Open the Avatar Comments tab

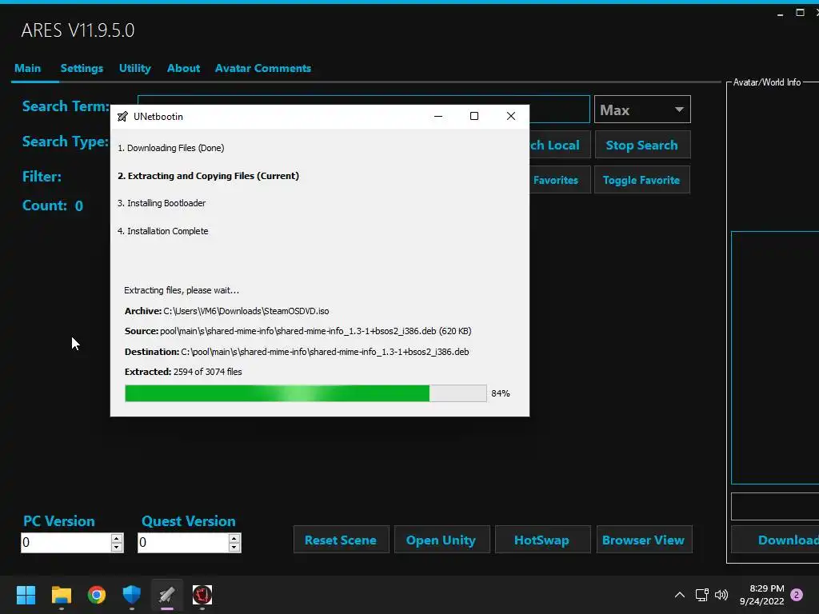click(x=262, y=69)
